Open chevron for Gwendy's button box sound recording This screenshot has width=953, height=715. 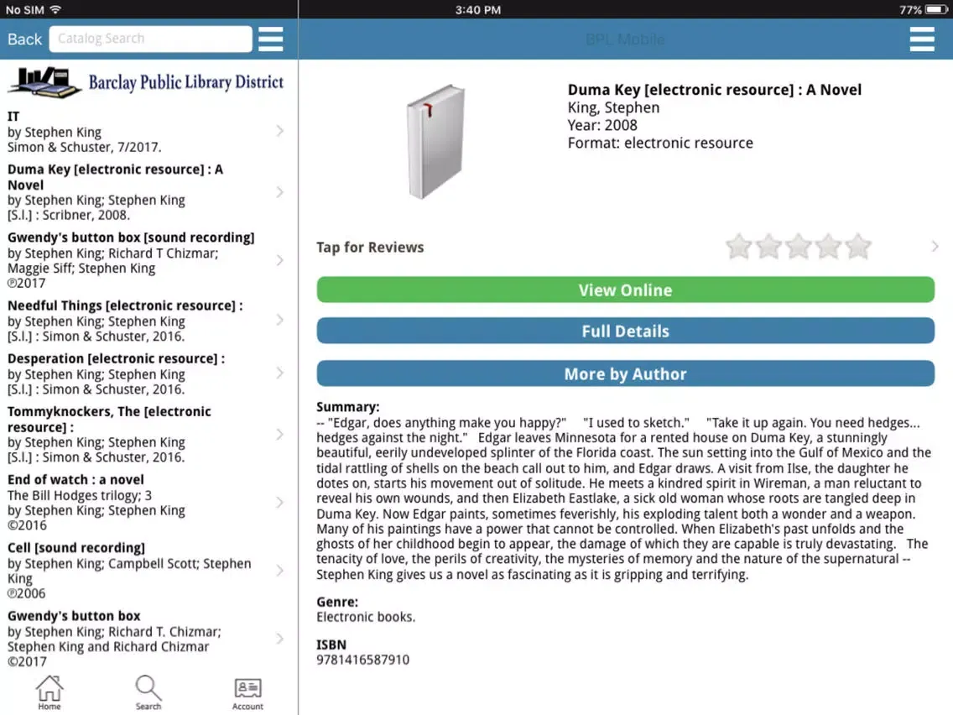click(x=279, y=260)
